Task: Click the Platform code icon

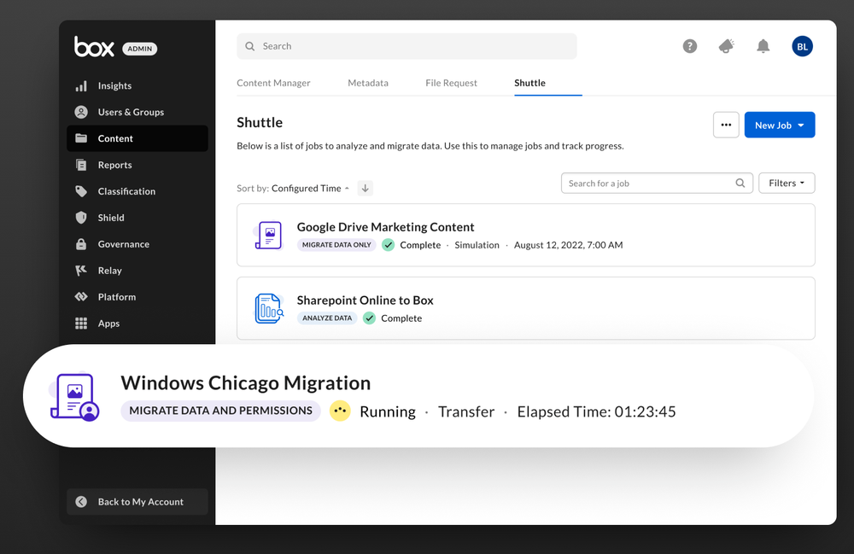Action: [x=81, y=296]
